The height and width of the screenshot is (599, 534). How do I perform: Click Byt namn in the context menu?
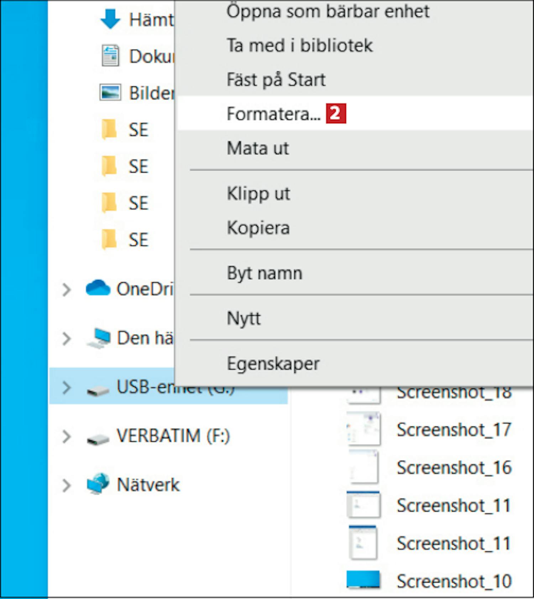click(265, 273)
